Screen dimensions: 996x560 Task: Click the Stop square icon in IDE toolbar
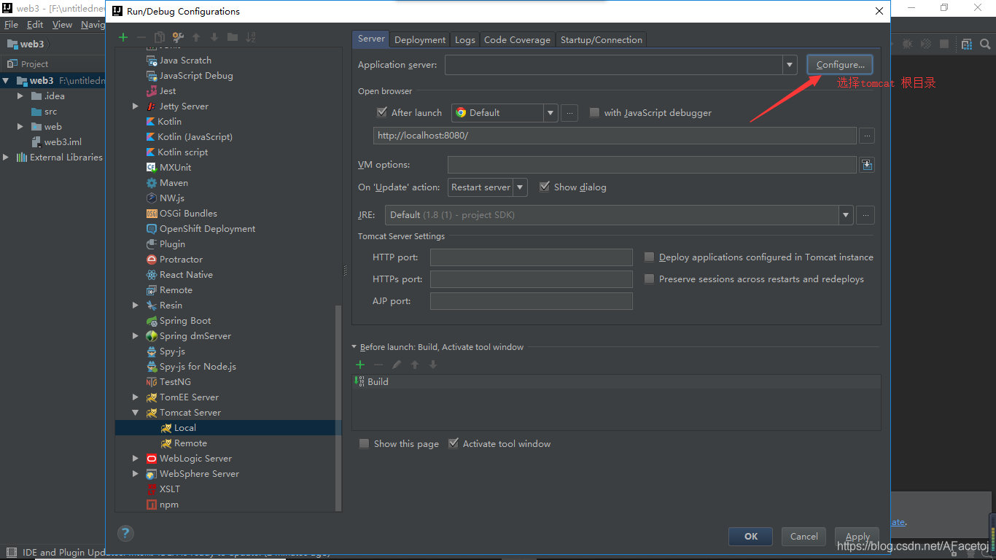944,44
